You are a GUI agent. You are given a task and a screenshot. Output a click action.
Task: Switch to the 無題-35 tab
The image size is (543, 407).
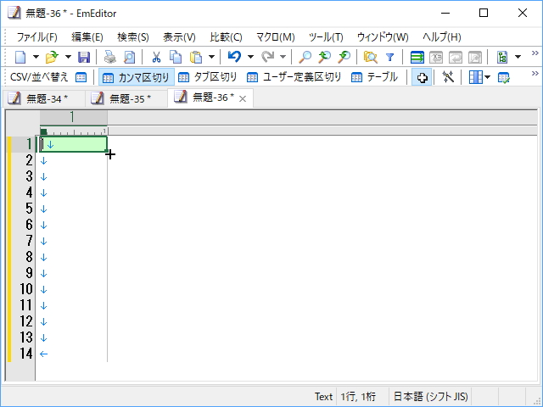coord(126,98)
